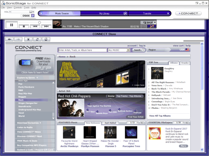Select the Just Added tab
Screen dimensions: 209x156
(x=110, y=123)
